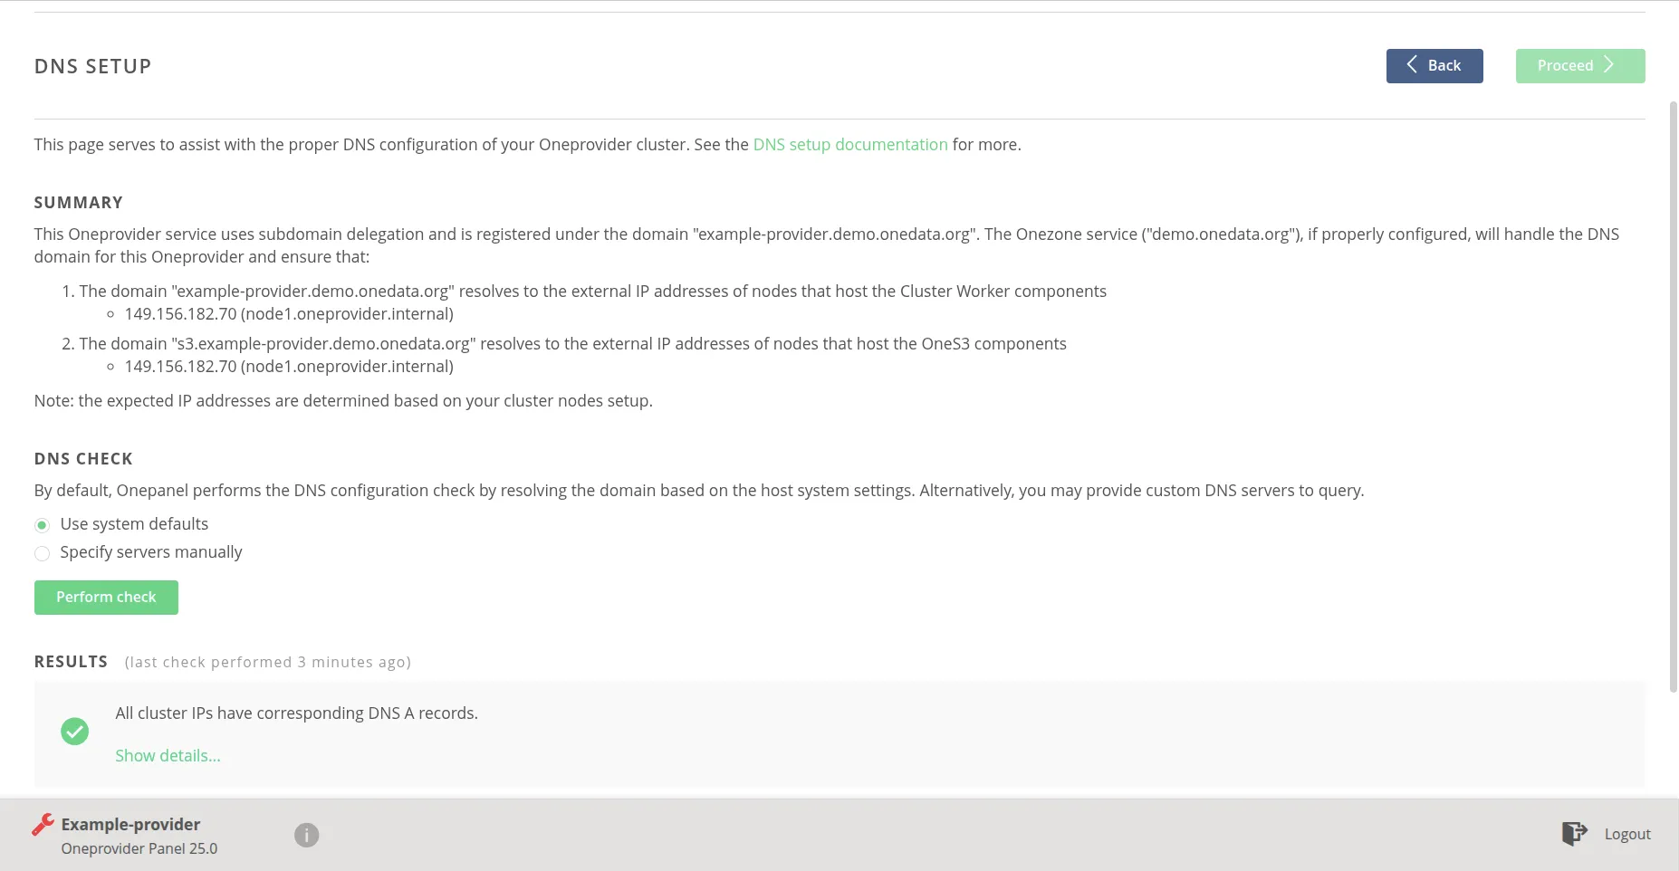
Task: Click the right chevron icon on Proceed
Action: [1609, 65]
